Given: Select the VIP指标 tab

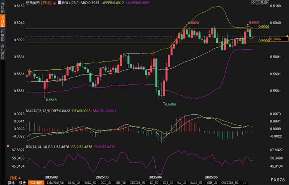Looking at the screenshot, I should (36, 183).
